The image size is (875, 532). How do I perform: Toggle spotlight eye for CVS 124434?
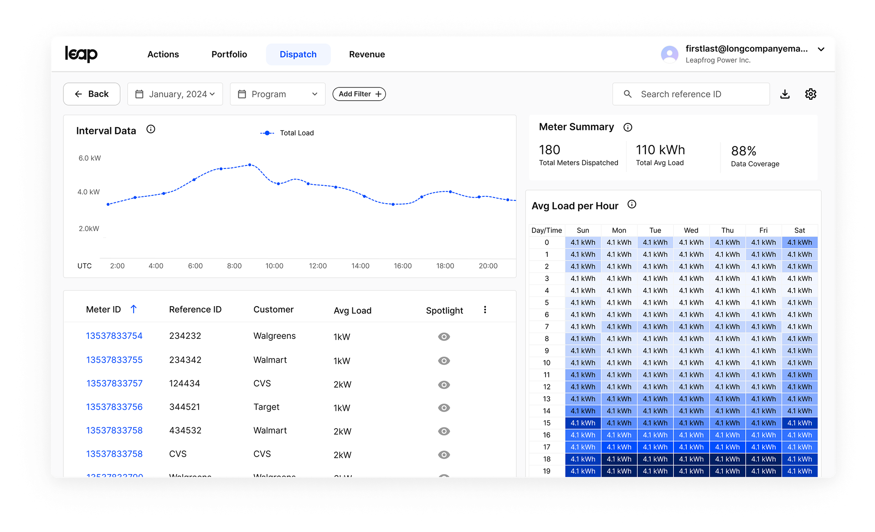pyautogui.click(x=444, y=385)
